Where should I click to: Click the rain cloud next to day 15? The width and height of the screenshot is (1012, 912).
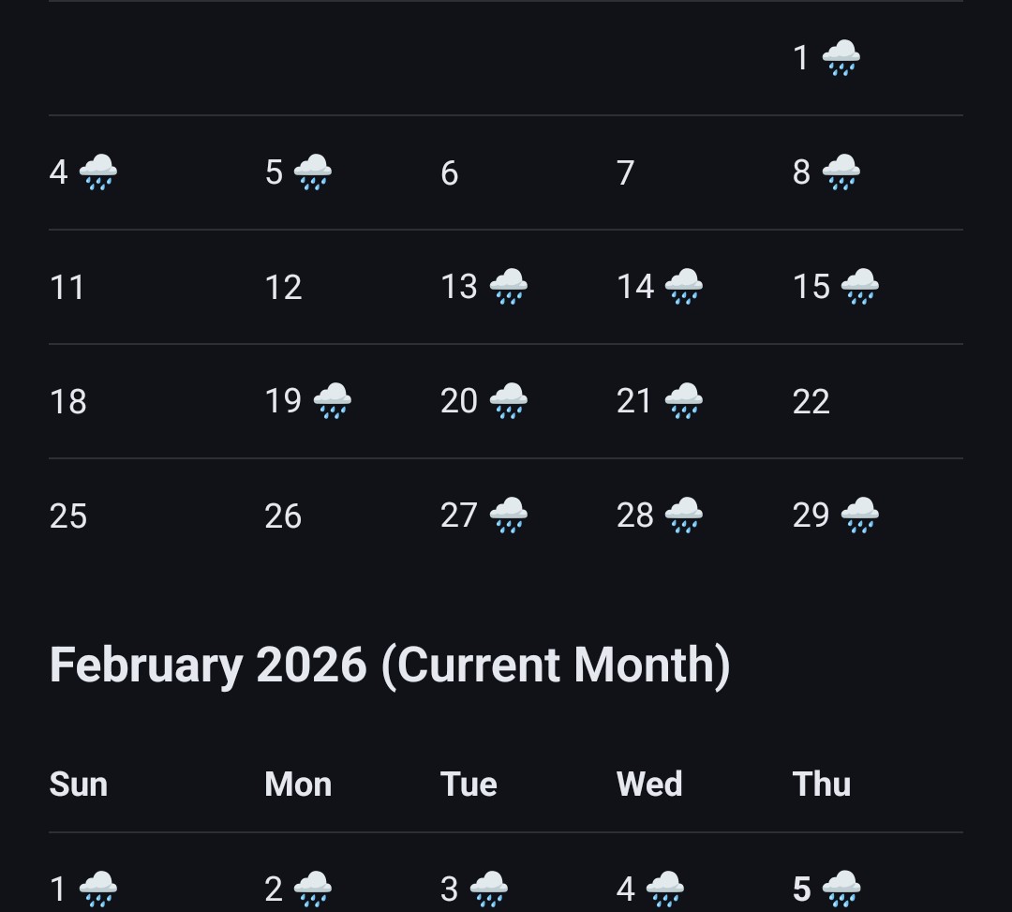860,287
